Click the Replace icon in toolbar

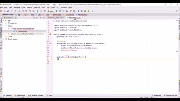point(33,11)
